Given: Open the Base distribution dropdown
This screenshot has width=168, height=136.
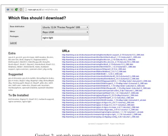Looking at the screenshot, I should click(65, 27).
